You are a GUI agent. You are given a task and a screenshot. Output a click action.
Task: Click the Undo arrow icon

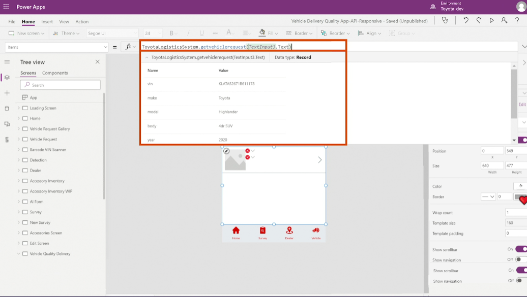click(x=465, y=21)
